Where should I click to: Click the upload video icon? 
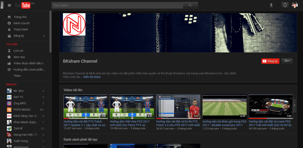[x=271, y=5]
